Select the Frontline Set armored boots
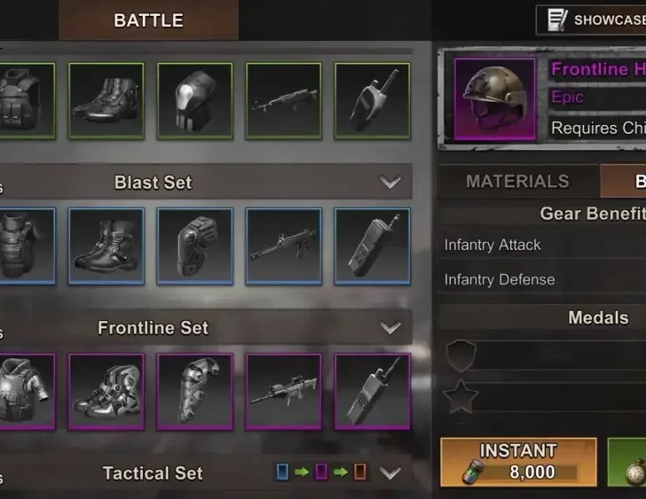 pyautogui.click(x=106, y=391)
